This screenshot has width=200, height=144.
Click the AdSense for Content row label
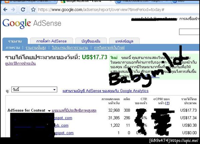(x=26, y=110)
